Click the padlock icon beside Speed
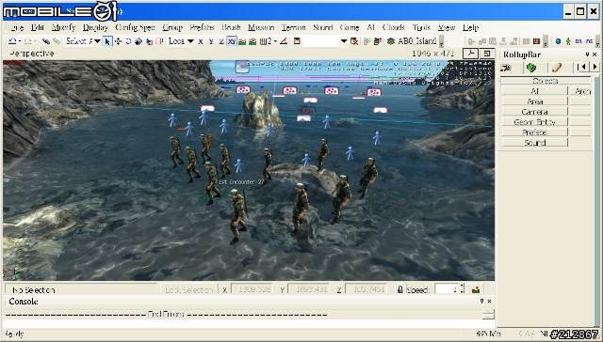The image size is (603, 342). 399,289
